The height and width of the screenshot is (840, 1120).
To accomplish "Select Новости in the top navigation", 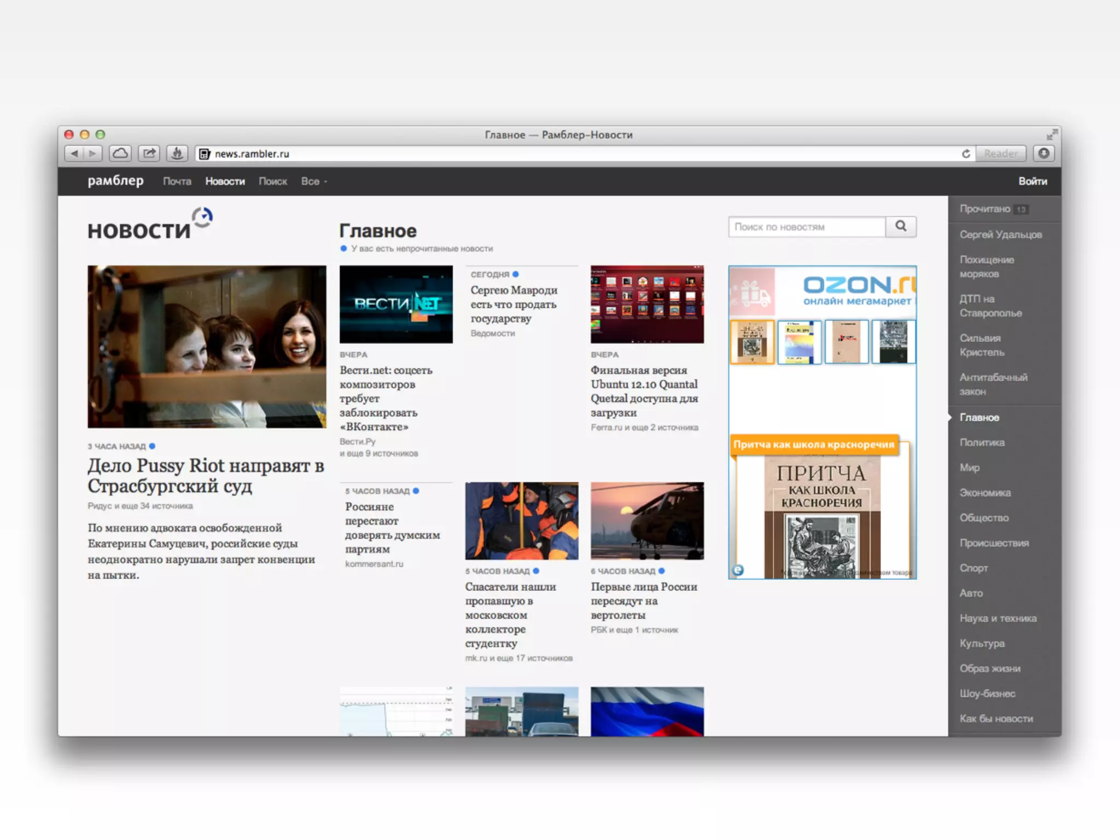I will (225, 182).
